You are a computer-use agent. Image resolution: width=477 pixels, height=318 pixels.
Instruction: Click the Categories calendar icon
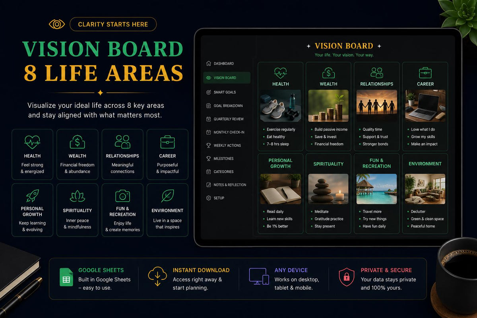[209, 172]
